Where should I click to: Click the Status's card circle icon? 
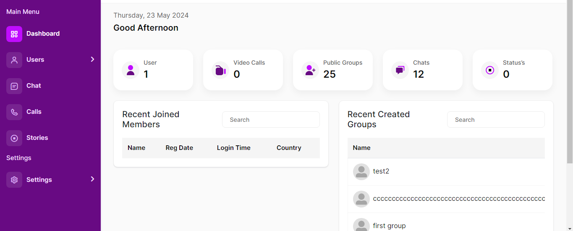coord(490,70)
